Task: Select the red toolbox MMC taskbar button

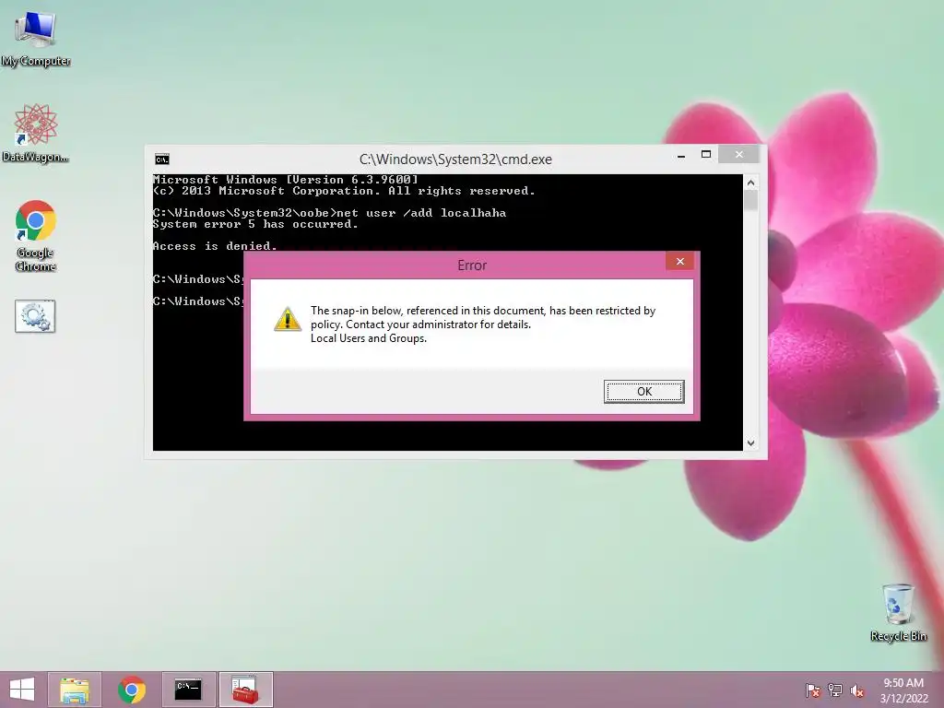Action: 245,690
